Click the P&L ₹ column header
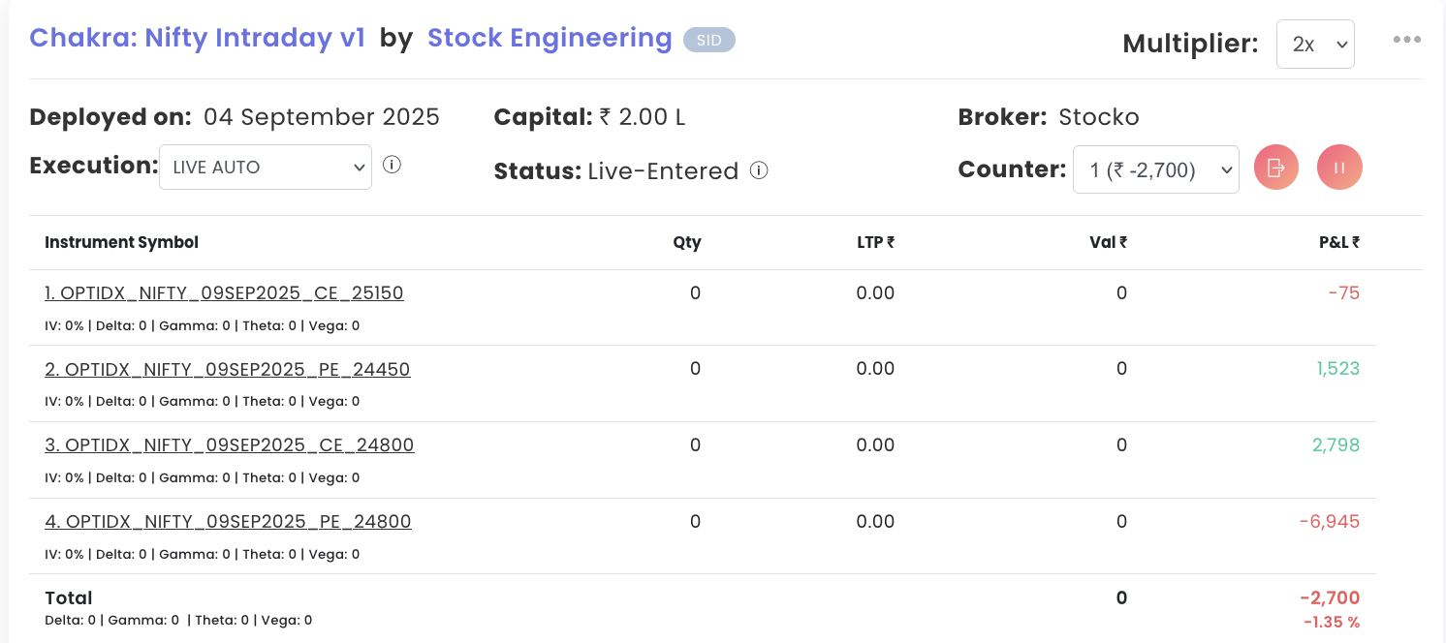Viewport: 1446px width, 643px height. (x=1339, y=242)
